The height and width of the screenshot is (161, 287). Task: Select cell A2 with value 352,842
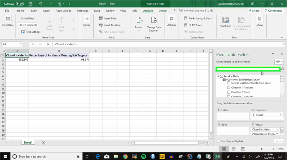click(x=17, y=59)
